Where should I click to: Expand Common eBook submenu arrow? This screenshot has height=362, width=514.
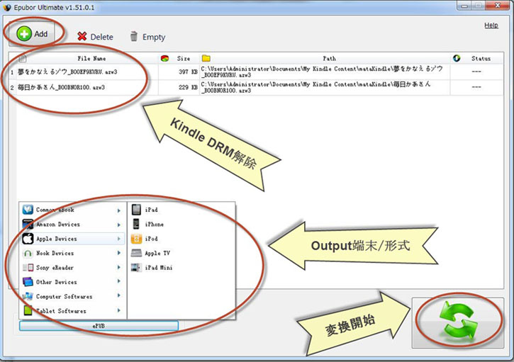pyautogui.click(x=119, y=210)
